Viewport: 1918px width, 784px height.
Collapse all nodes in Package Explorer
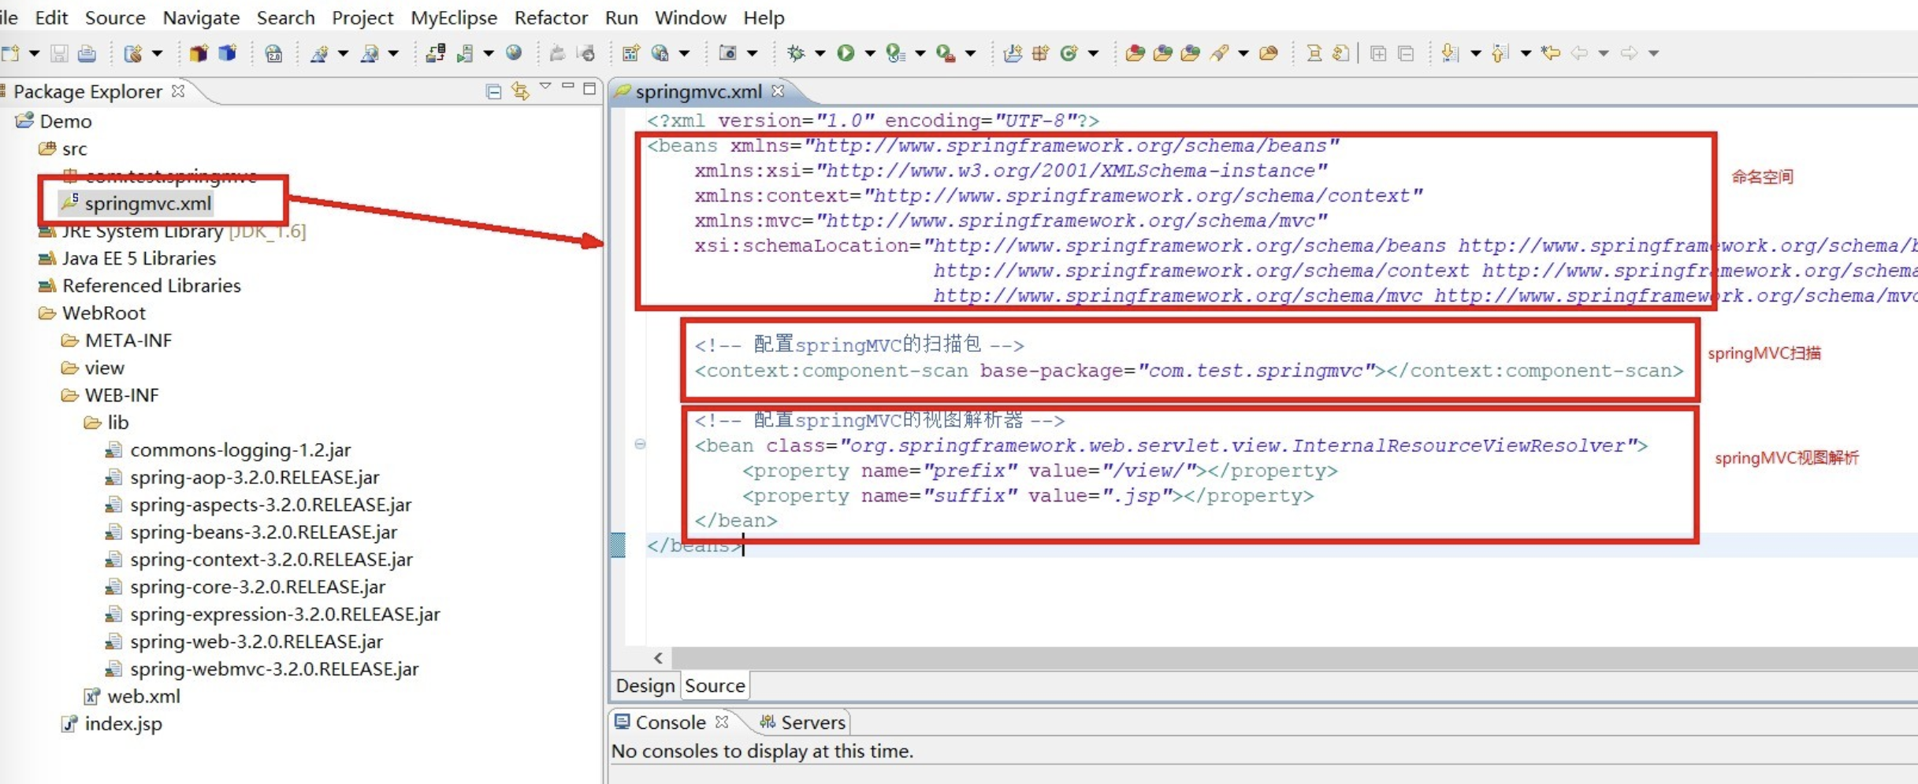coord(493,91)
